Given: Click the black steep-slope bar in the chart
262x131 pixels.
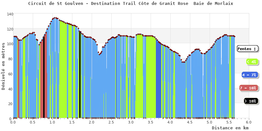Looking at the screenshot, I should point(80,75).
